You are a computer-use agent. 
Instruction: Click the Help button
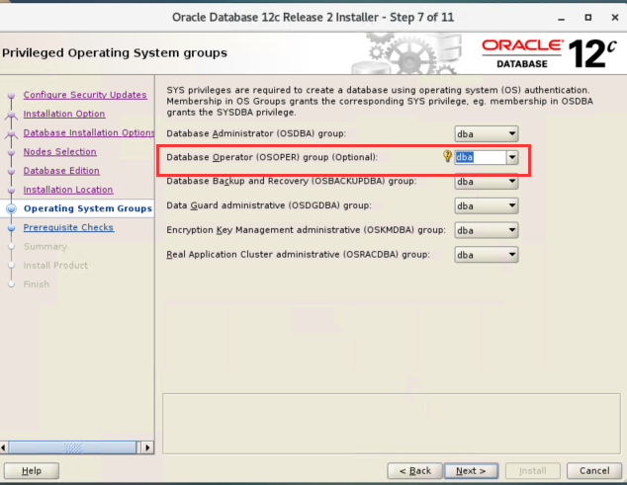pos(32,470)
